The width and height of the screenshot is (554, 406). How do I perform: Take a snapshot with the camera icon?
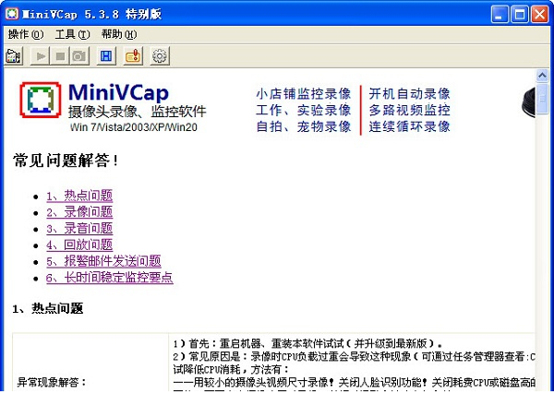(79, 56)
